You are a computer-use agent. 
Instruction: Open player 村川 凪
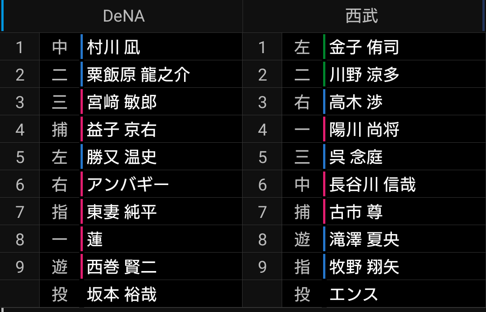point(113,47)
